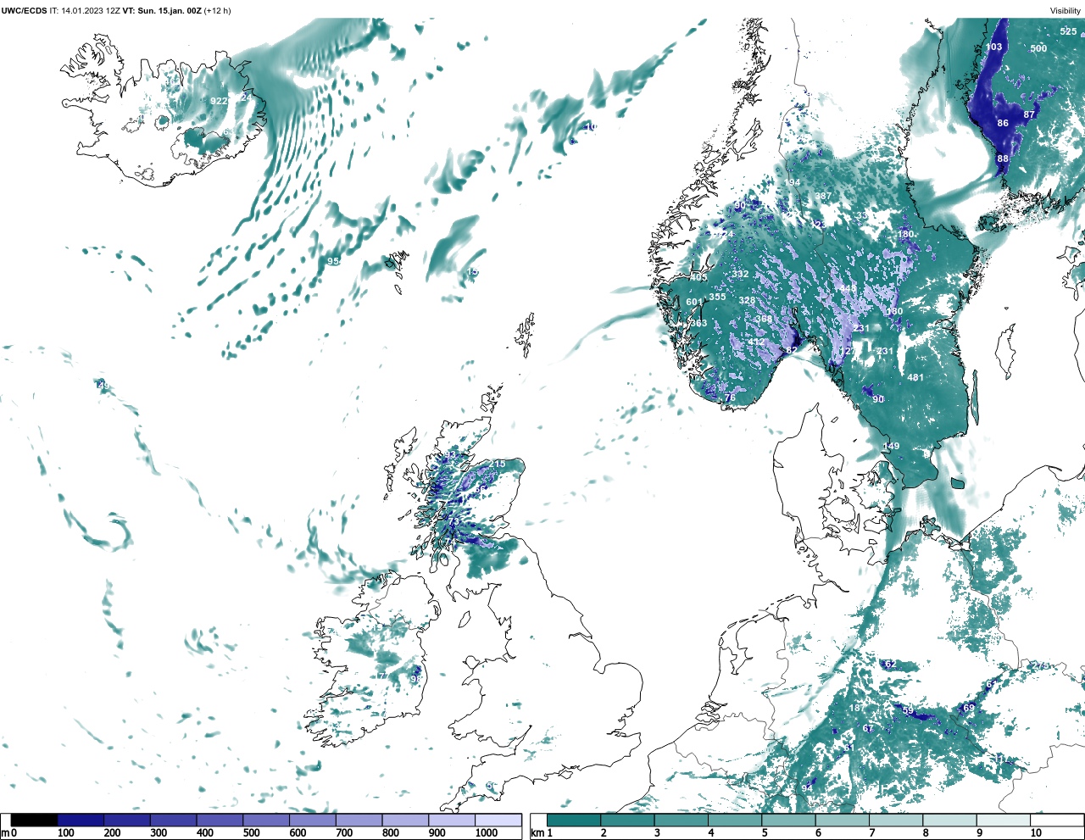
Task: Click the 900–1000 m legend swatch
Action: [x=451, y=821]
